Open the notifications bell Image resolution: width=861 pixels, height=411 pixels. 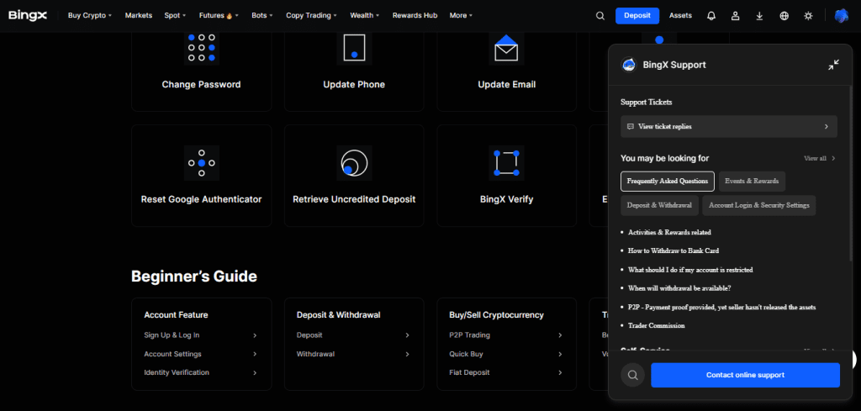pyautogui.click(x=711, y=16)
